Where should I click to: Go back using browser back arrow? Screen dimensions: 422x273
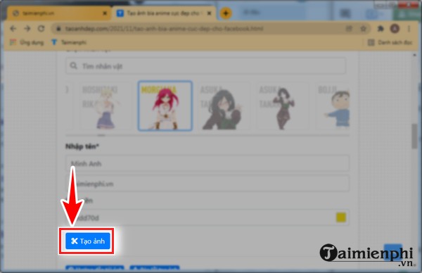[x=13, y=29]
